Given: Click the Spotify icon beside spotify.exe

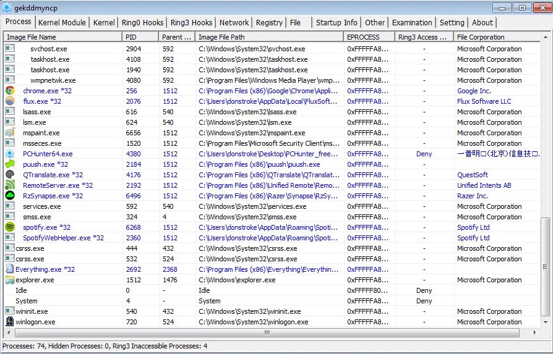Looking at the screenshot, I should (10, 227).
